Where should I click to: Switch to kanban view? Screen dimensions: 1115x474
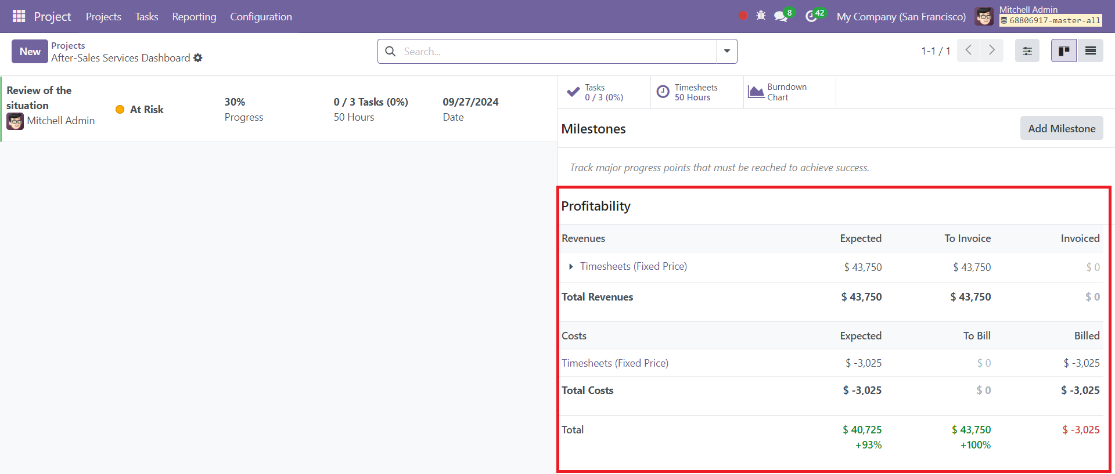pyautogui.click(x=1064, y=51)
